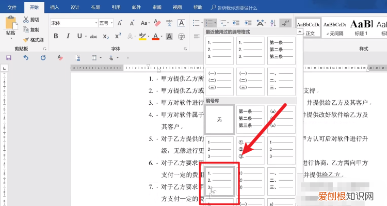Switch to the 设计 (Design) tab
Image resolution: width=387 pixels, height=206 pixels.
point(75,7)
